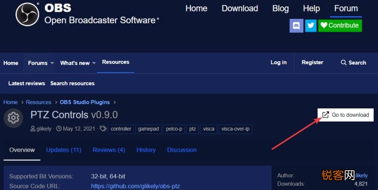Go to forum Home nav item
The image size is (378, 190).
point(11,63)
